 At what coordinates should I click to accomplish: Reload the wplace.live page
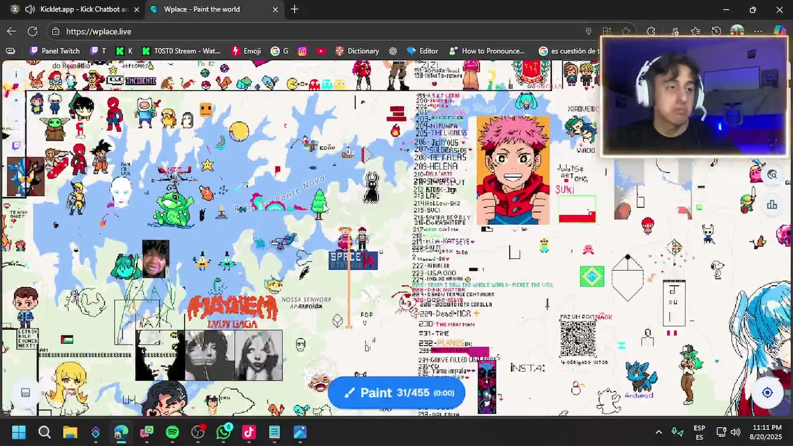coord(33,31)
